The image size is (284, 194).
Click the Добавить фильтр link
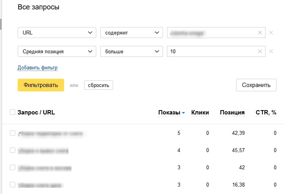(x=38, y=68)
